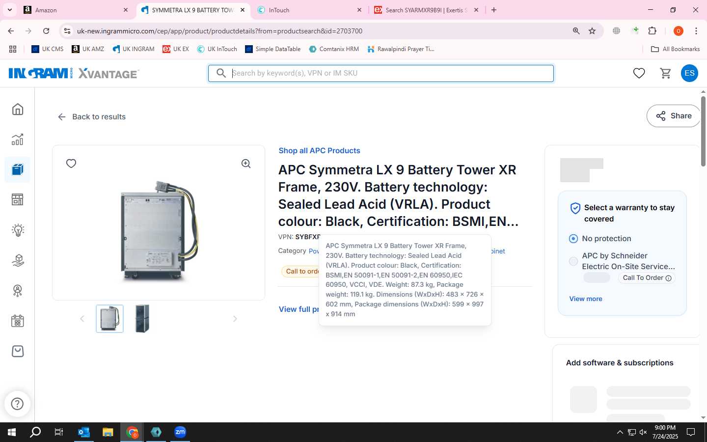
Task: Open the UK InTouch bookmark
Action: [x=217, y=49]
